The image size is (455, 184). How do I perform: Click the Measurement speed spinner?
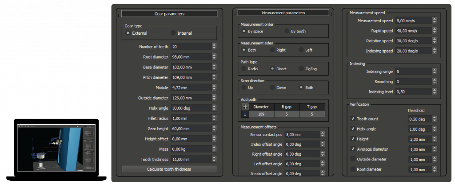point(434,20)
